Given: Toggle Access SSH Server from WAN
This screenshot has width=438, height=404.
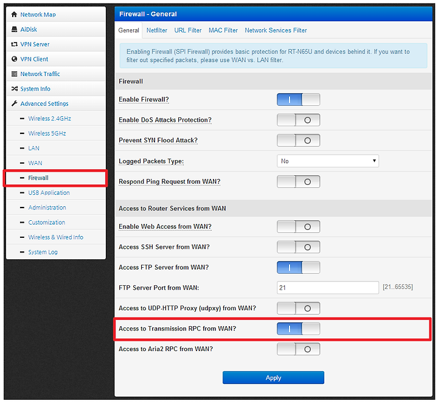Looking at the screenshot, I should tap(298, 247).
